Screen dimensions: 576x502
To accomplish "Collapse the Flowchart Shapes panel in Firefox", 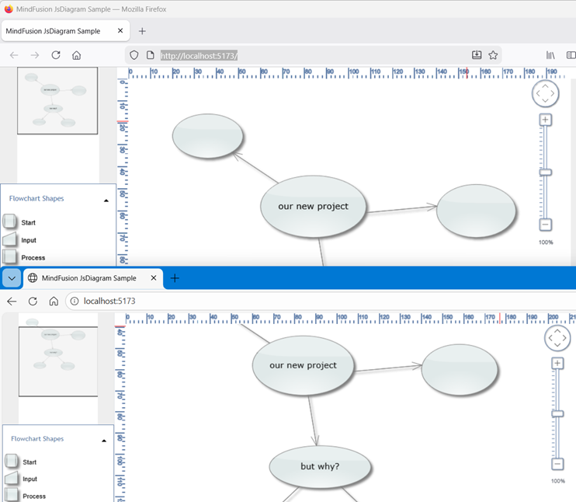I will click(x=106, y=200).
